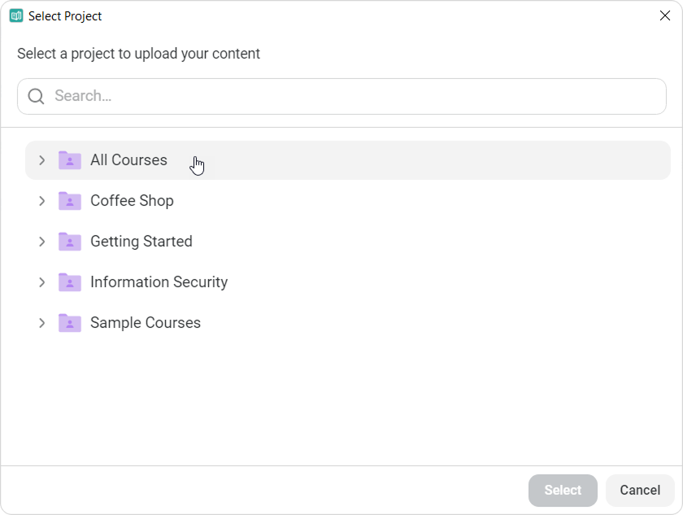683x515 pixels.
Task: Choose the Getting Started project
Action: 348,242
